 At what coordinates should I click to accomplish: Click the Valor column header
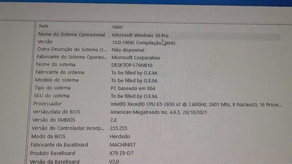tap(118, 27)
